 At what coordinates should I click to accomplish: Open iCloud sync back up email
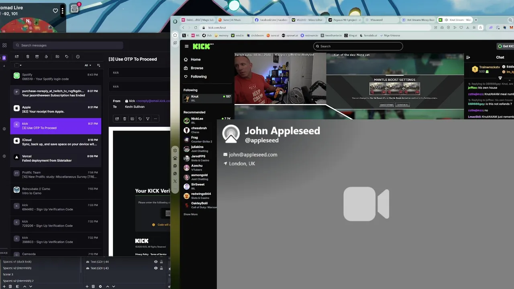(x=56, y=142)
